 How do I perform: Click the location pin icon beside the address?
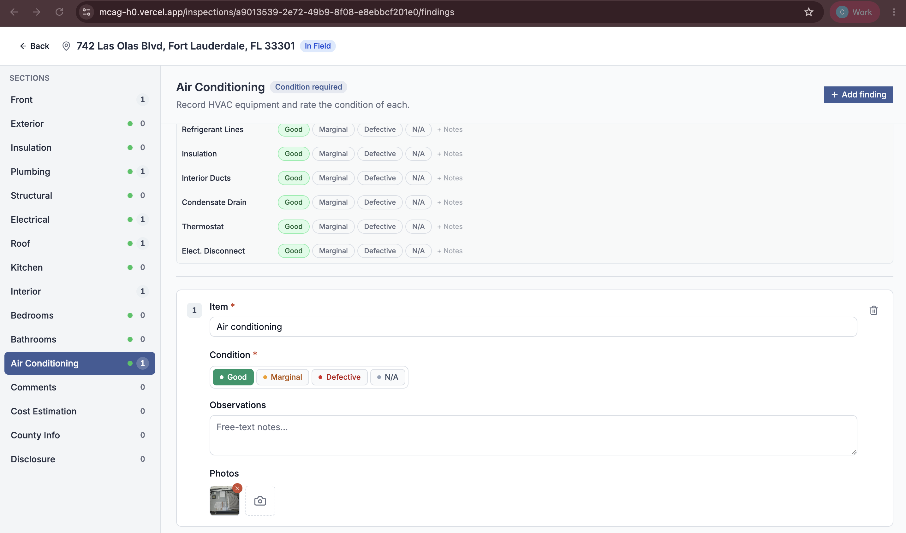tap(66, 46)
